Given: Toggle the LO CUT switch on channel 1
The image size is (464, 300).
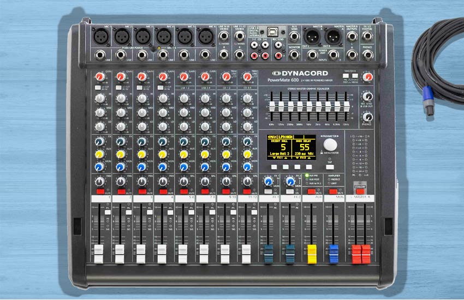Looking at the screenshot, I should tap(97, 87).
